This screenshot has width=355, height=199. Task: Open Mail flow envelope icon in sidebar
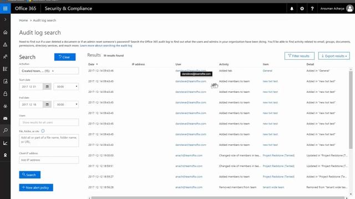pos(5,118)
